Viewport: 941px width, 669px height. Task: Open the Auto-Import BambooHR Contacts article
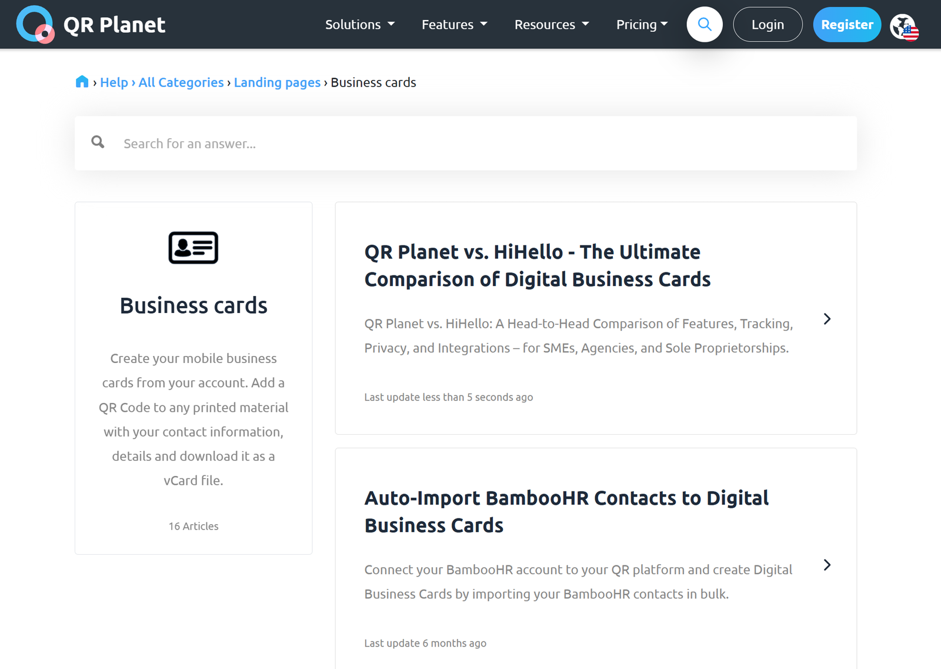click(x=566, y=511)
